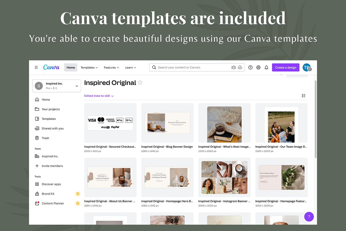
Task: Select the Home tab in top bar
Action: [x=71, y=68]
